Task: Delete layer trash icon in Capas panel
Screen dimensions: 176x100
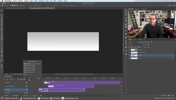Action: pos(173,95)
